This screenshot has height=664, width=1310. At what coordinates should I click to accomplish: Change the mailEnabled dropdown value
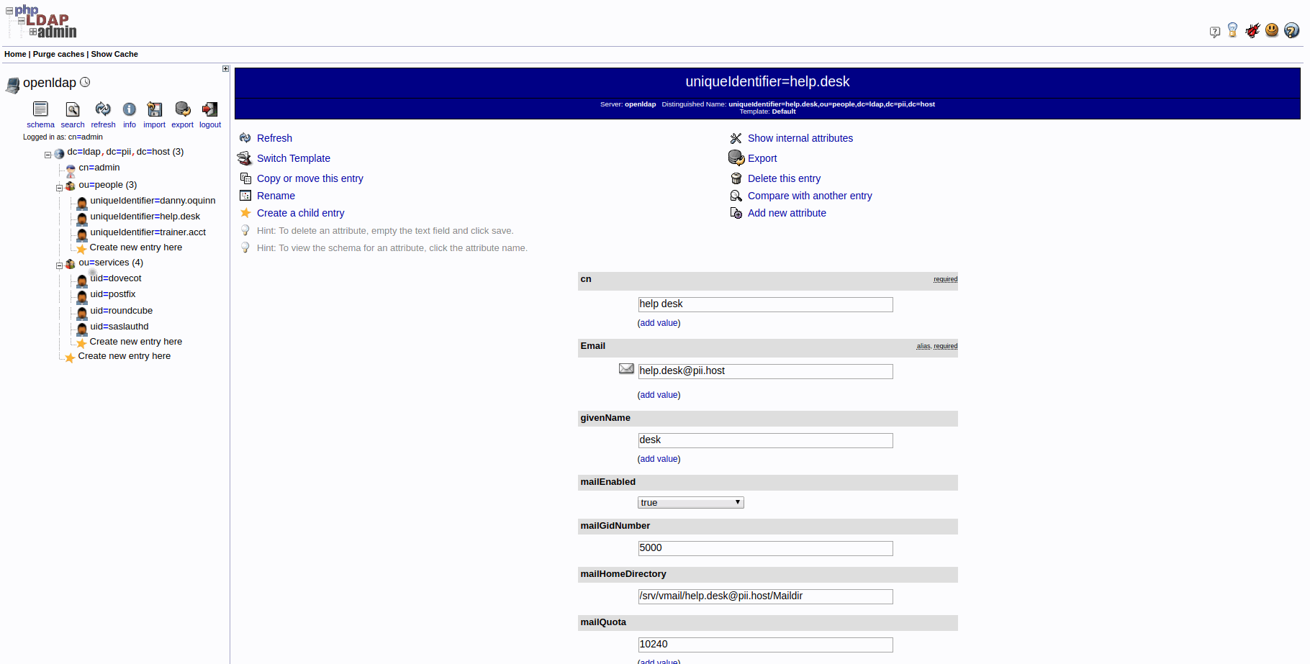(x=690, y=502)
